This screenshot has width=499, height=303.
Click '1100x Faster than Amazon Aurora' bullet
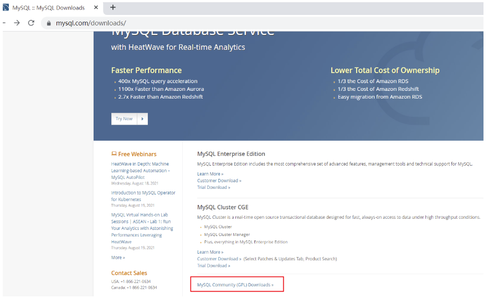point(161,89)
